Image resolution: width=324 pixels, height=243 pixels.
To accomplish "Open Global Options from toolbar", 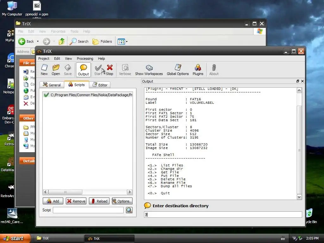I will [x=178, y=70].
